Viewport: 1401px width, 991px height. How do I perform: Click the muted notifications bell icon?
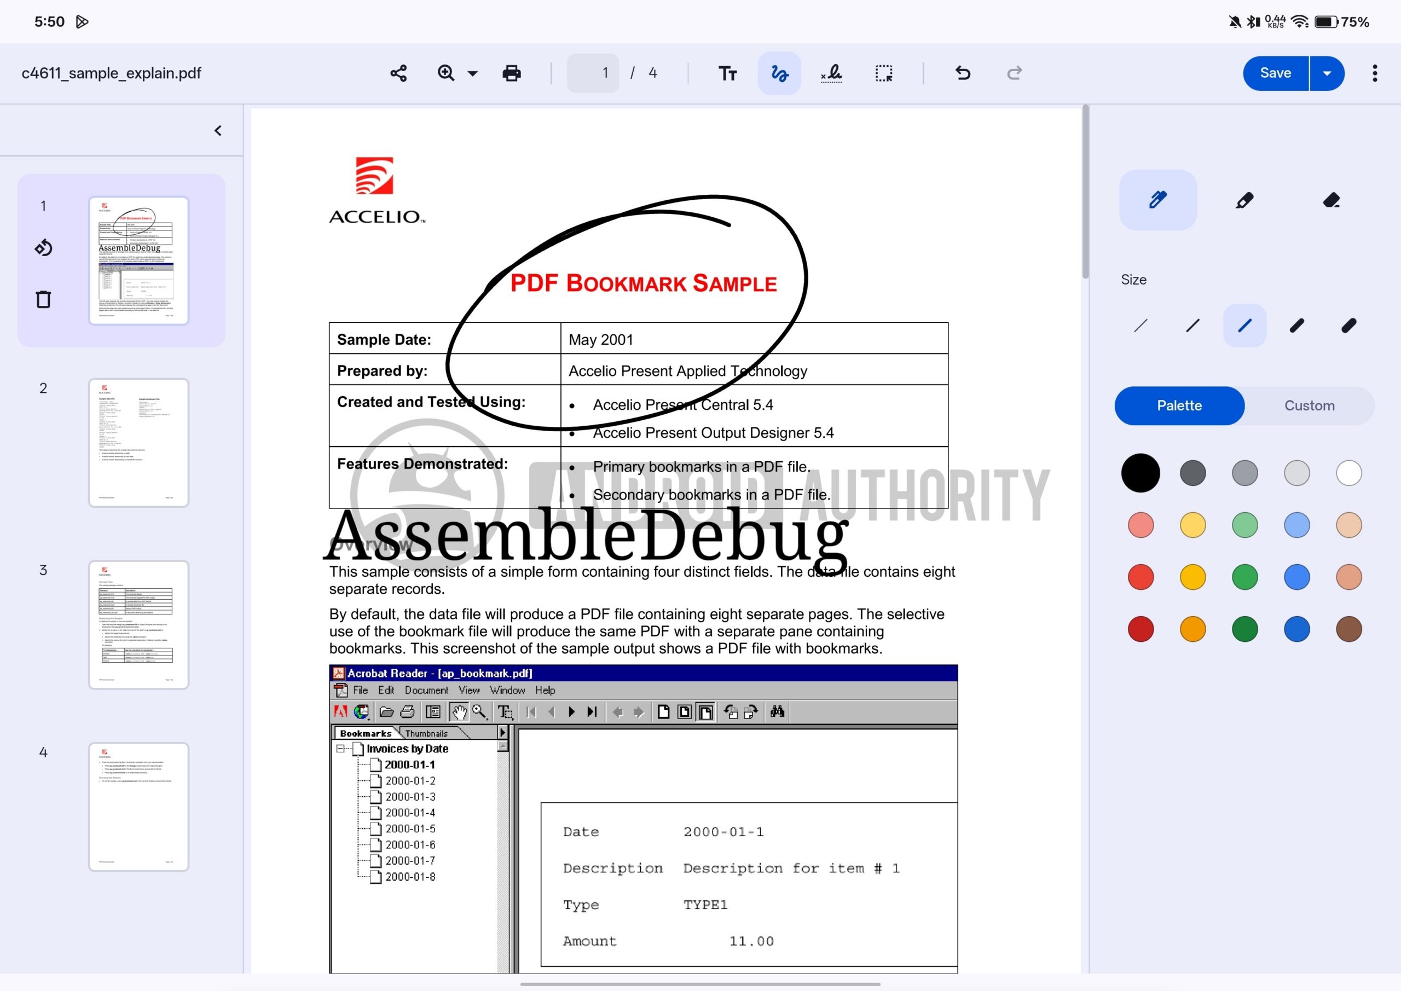(1235, 22)
